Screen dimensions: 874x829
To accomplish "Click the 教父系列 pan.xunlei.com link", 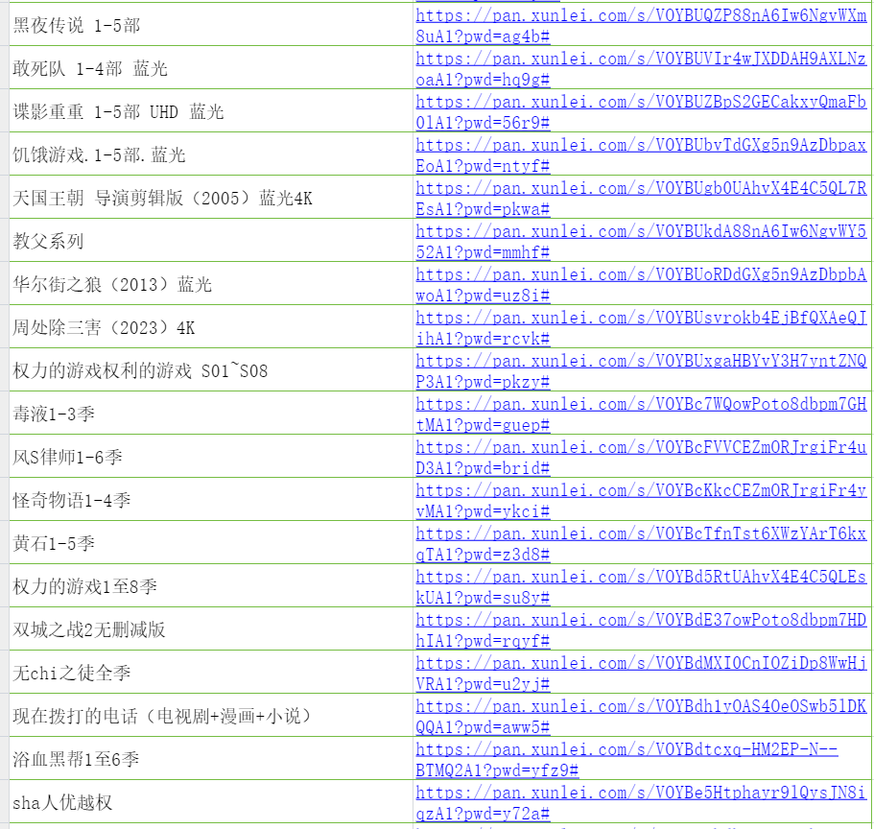I will [640, 232].
